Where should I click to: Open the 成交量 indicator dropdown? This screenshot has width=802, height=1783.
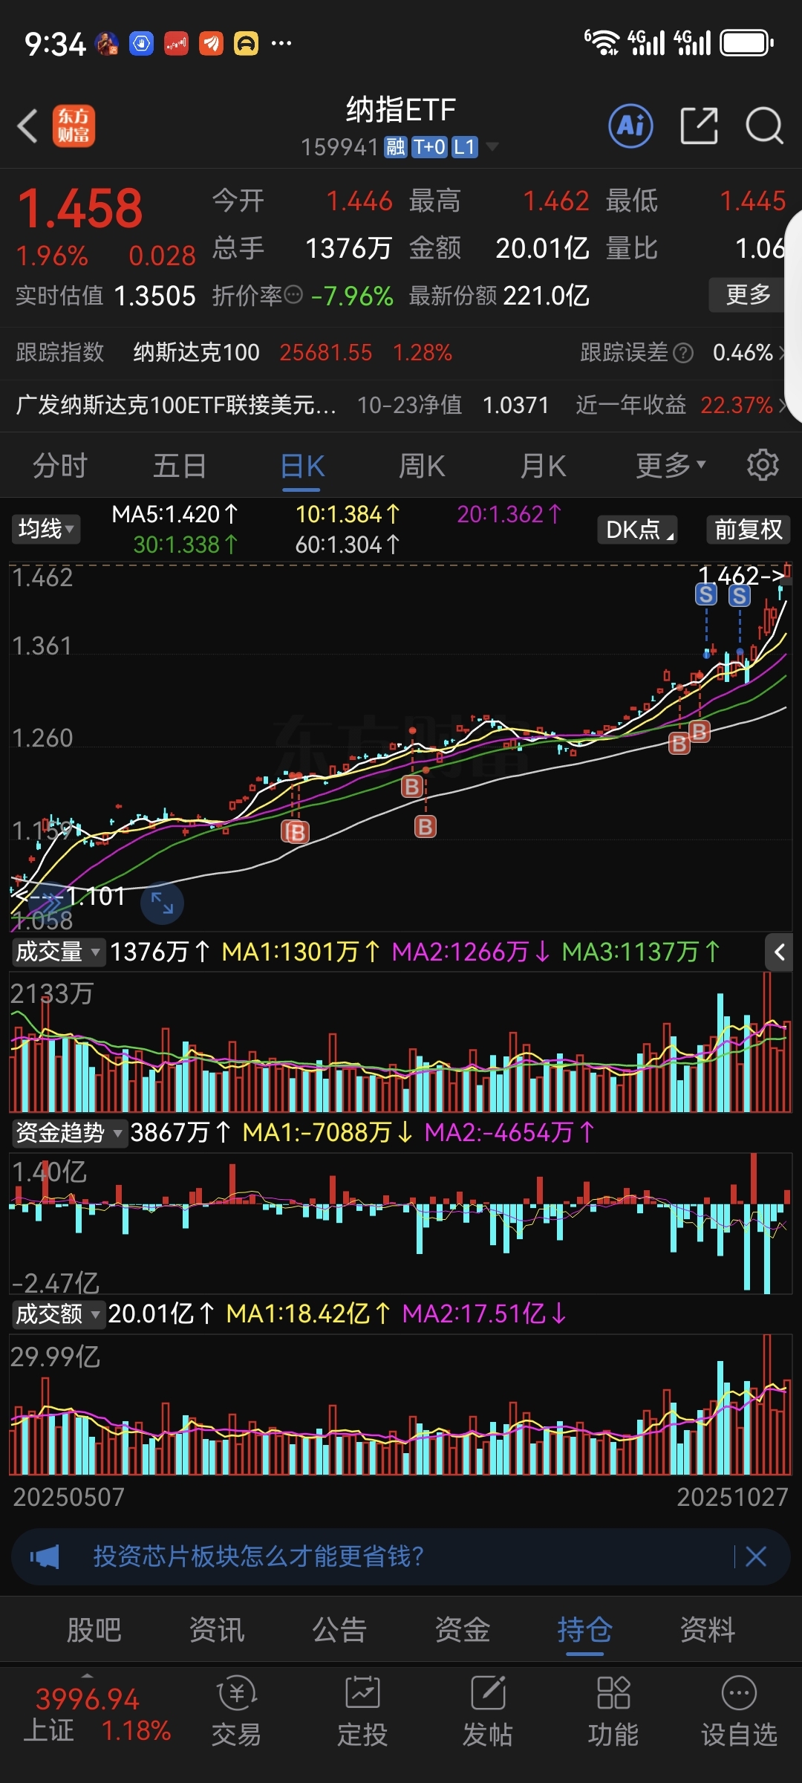pos(58,952)
